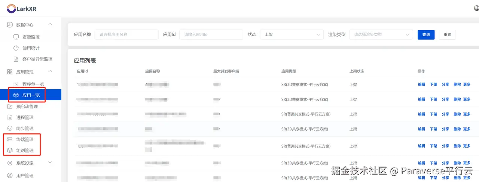Expand the 系统设定 menu group chevron

point(50,163)
